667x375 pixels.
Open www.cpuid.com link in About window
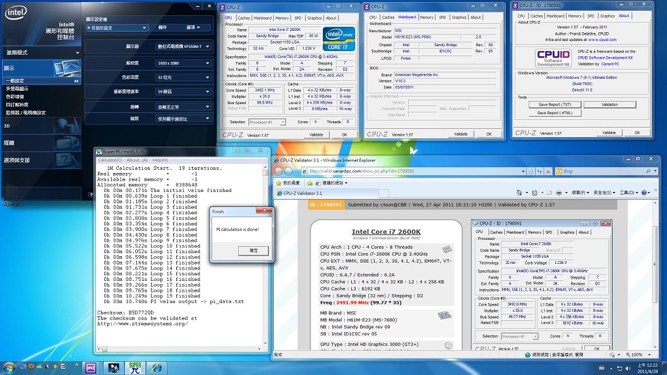602,40
